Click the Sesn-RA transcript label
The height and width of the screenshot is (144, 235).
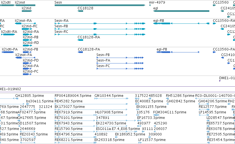tap(62, 21)
